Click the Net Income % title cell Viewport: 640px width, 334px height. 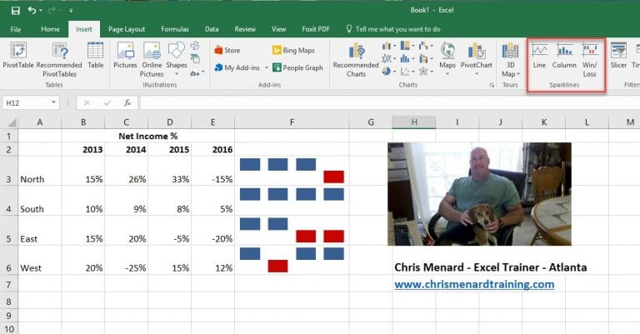pyautogui.click(x=147, y=136)
